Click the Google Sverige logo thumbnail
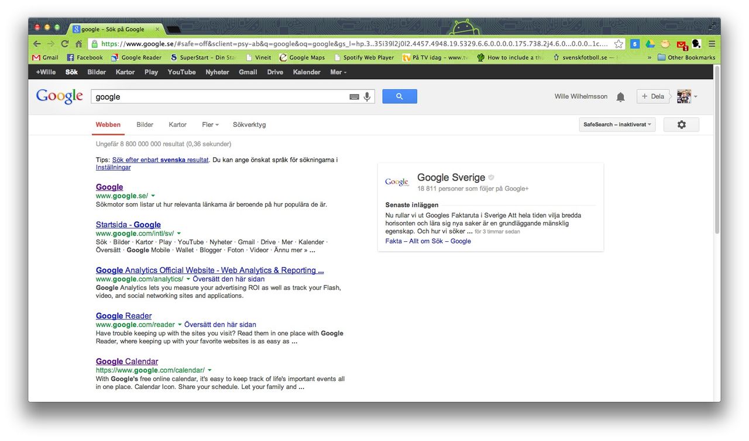This screenshot has width=749, height=441. click(397, 182)
